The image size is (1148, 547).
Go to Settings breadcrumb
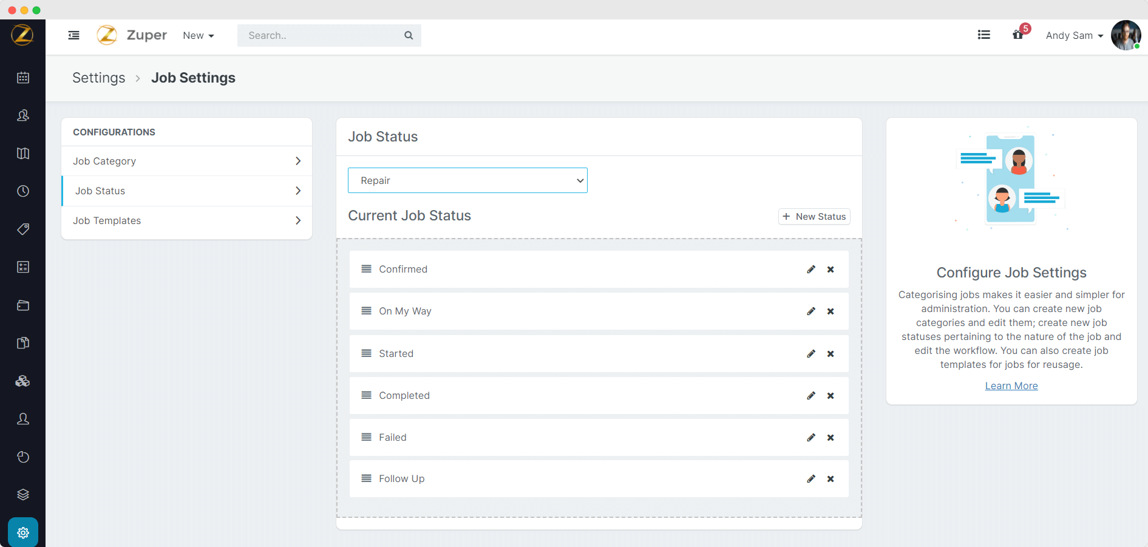(99, 78)
